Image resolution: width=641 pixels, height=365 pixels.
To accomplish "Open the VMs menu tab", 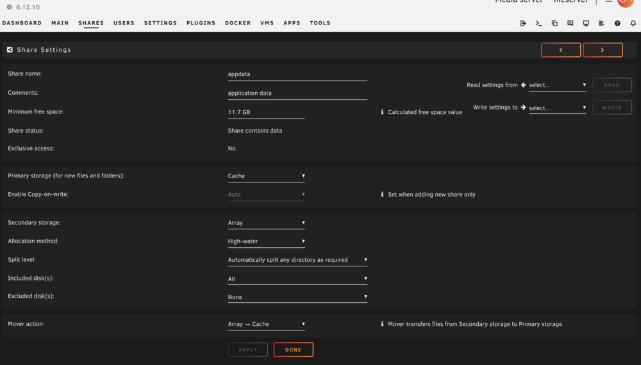I will coord(267,23).
